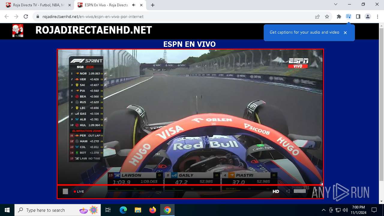Close the ESPN En Vivo tab

tap(141, 5)
